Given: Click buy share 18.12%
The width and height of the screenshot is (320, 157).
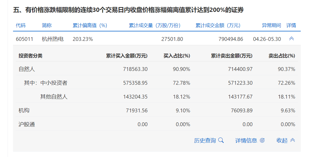Looking at the screenshot, I should (x=181, y=97).
